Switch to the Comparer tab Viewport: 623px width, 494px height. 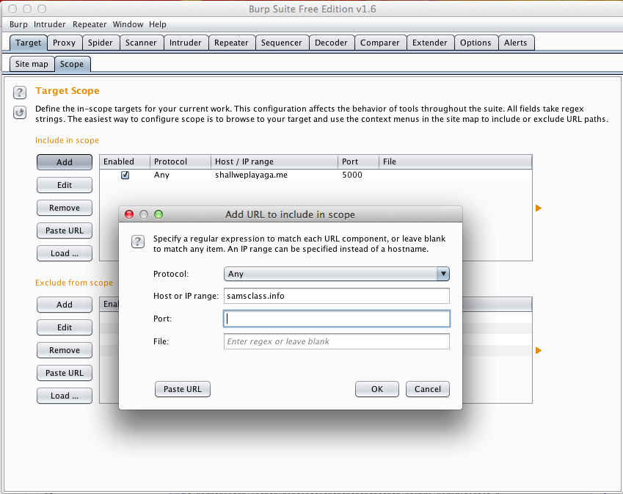[x=380, y=43]
